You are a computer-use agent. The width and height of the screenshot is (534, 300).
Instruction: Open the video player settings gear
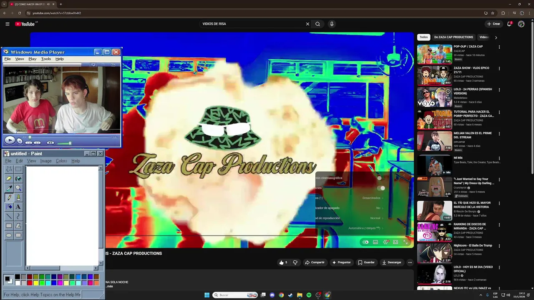pos(386,242)
